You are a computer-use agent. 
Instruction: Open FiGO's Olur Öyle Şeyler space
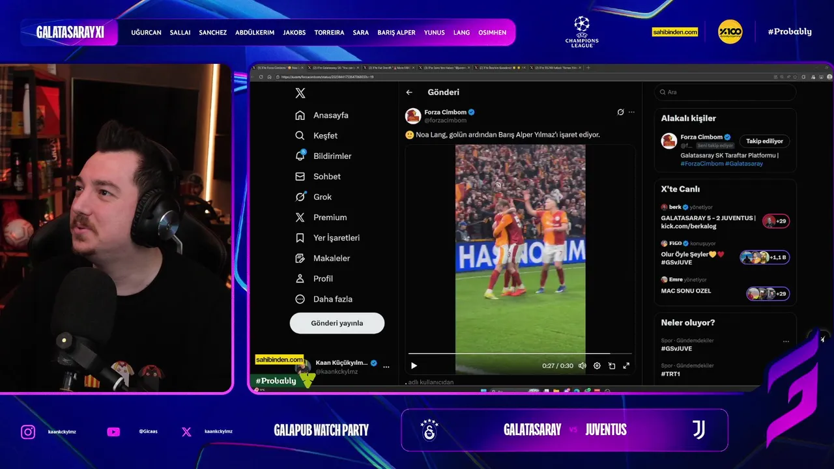tap(693, 259)
